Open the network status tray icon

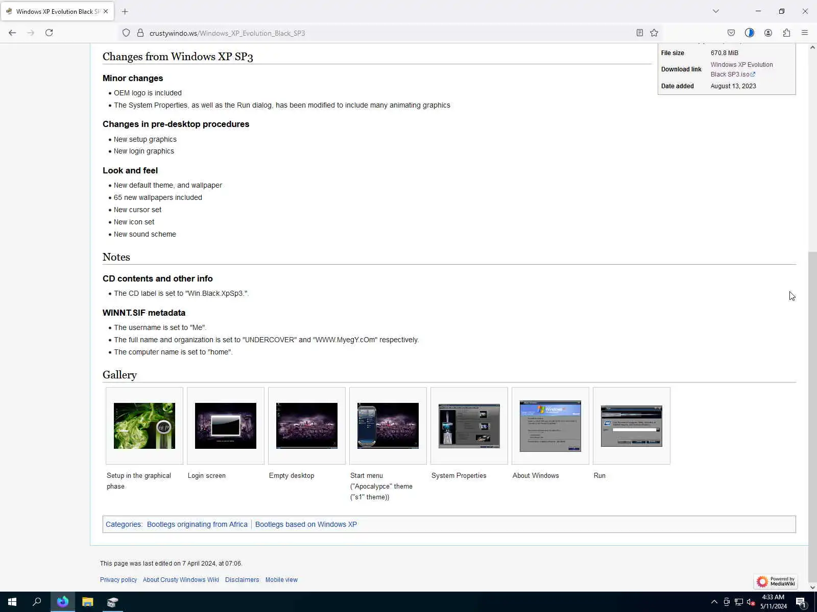[738, 602]
